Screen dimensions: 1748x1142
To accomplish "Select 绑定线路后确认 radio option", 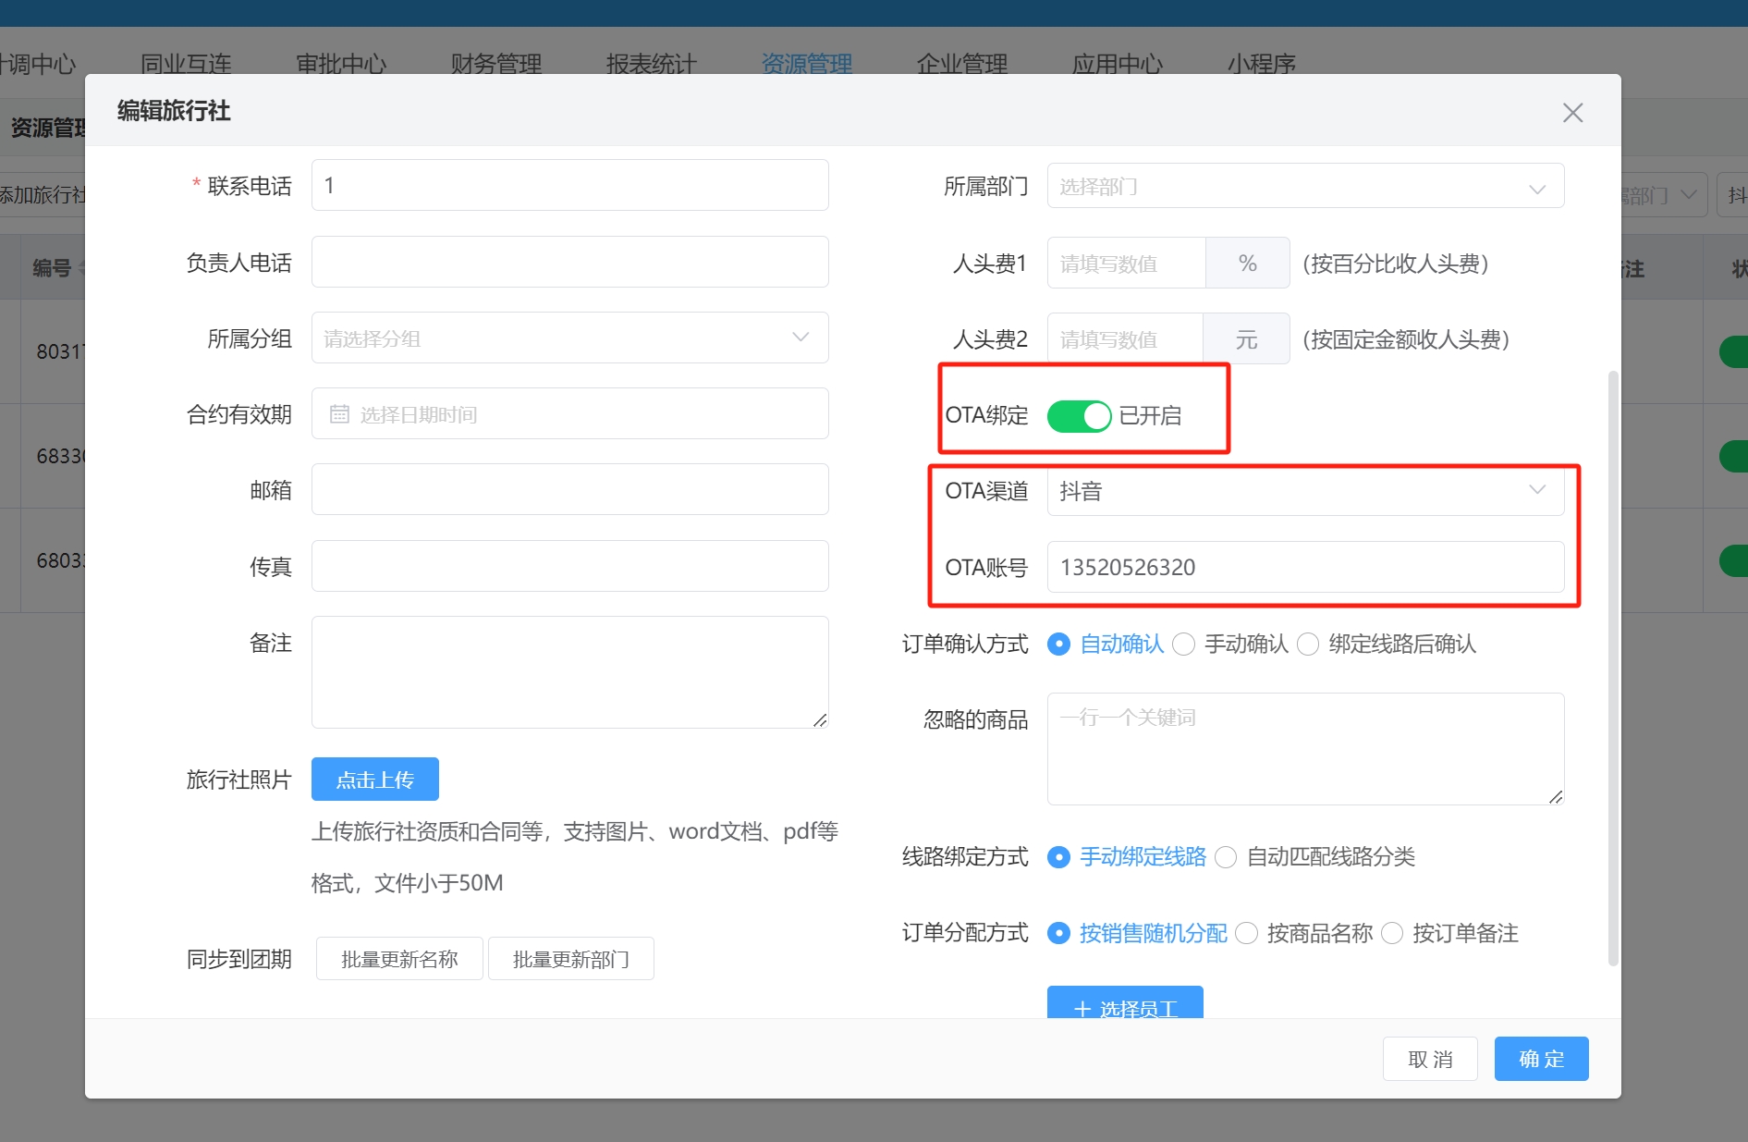I will (x=1308, y=645).
